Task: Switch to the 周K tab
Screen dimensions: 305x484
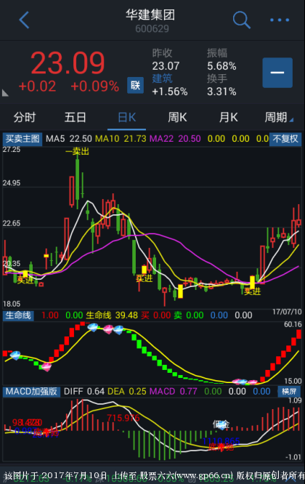Action: pos(177,118)
